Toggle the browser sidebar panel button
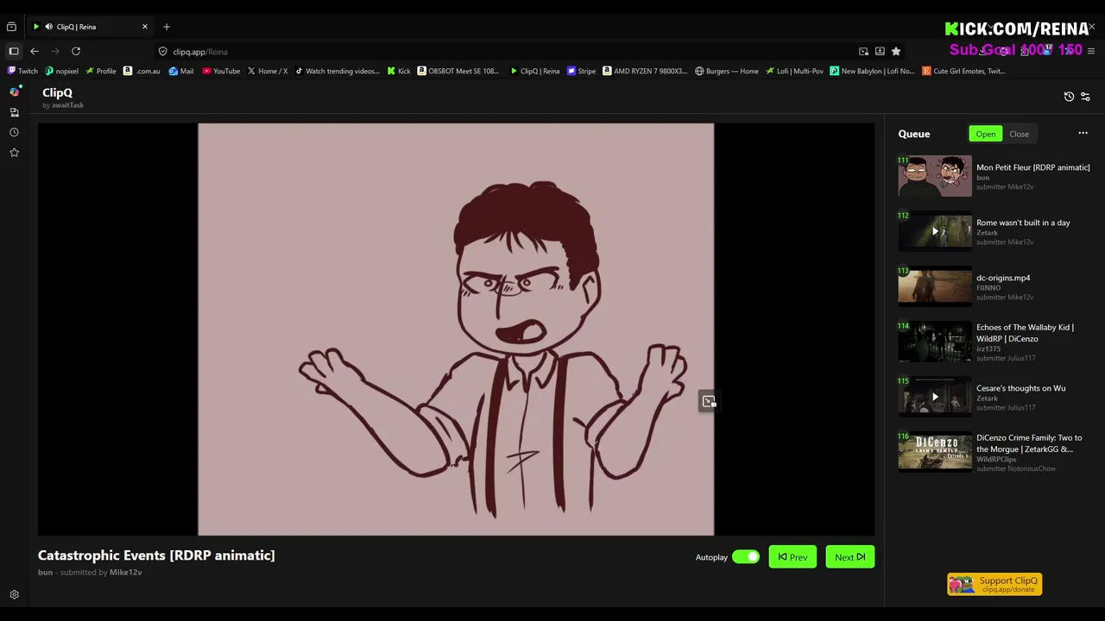The height and width of the screenshot is (621, 1105). click(14, 51)
